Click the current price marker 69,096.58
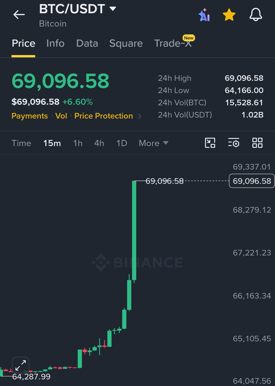Image resolution: width=275 pixels, height=386 pixels. 252,181
